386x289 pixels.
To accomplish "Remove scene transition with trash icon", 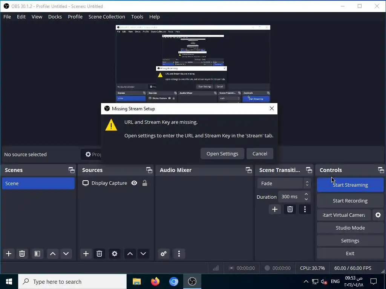I will (x=290, y=209).
